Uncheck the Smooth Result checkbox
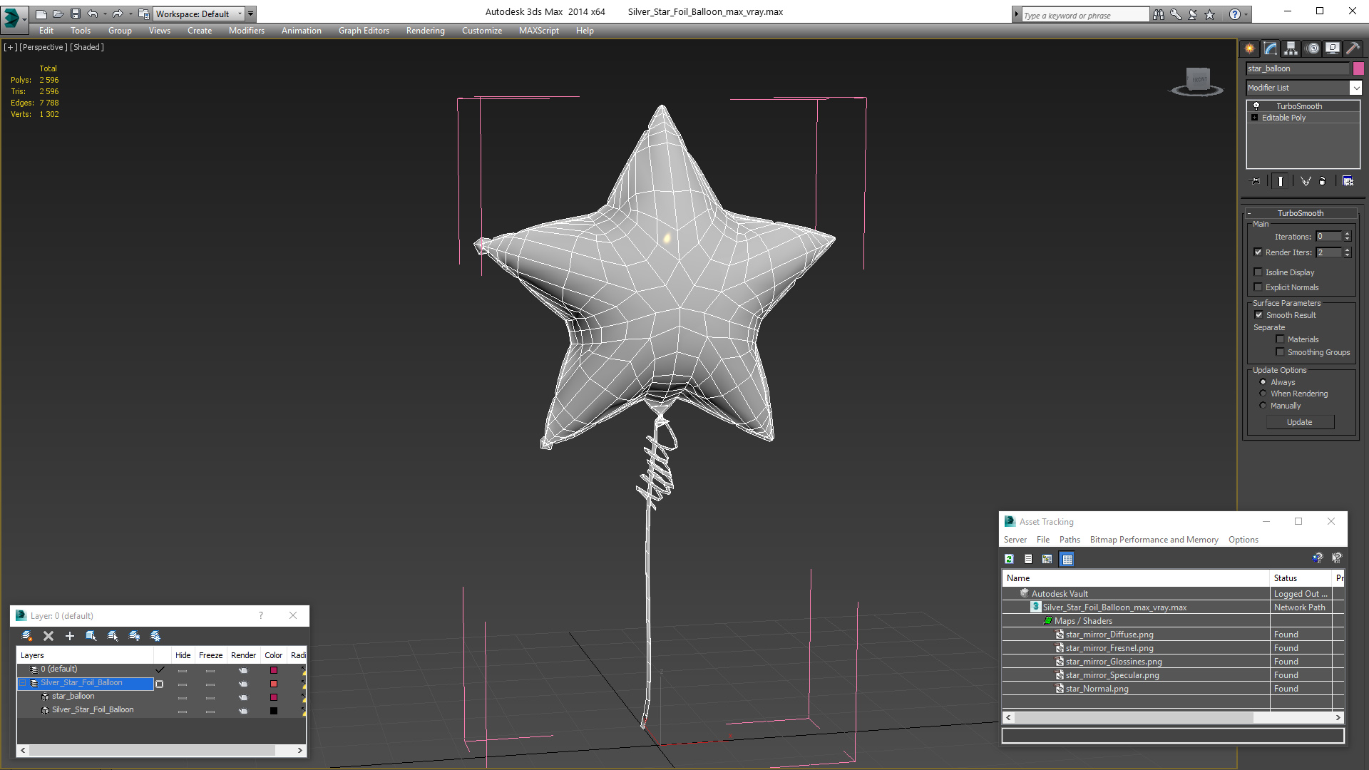1369x770 pixels. [1258, 315]
